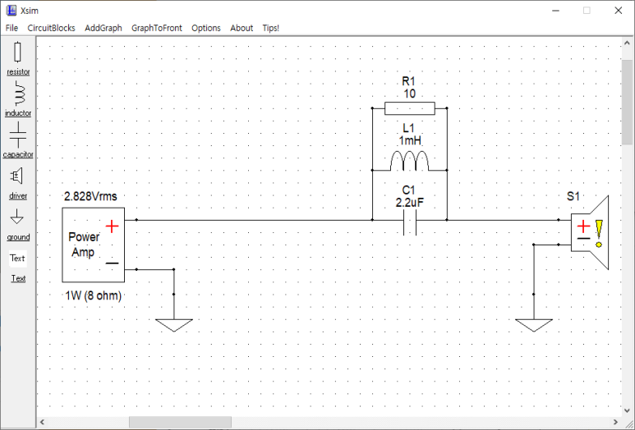Open the CircuitBlocks menu
The image size is (635, 430).
pyautogui.click(x=52, y=28)
